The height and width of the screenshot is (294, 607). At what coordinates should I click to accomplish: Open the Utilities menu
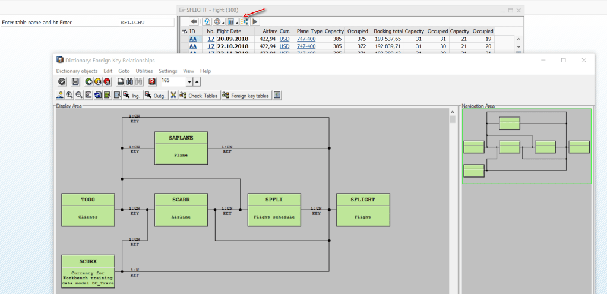[144, 71]
